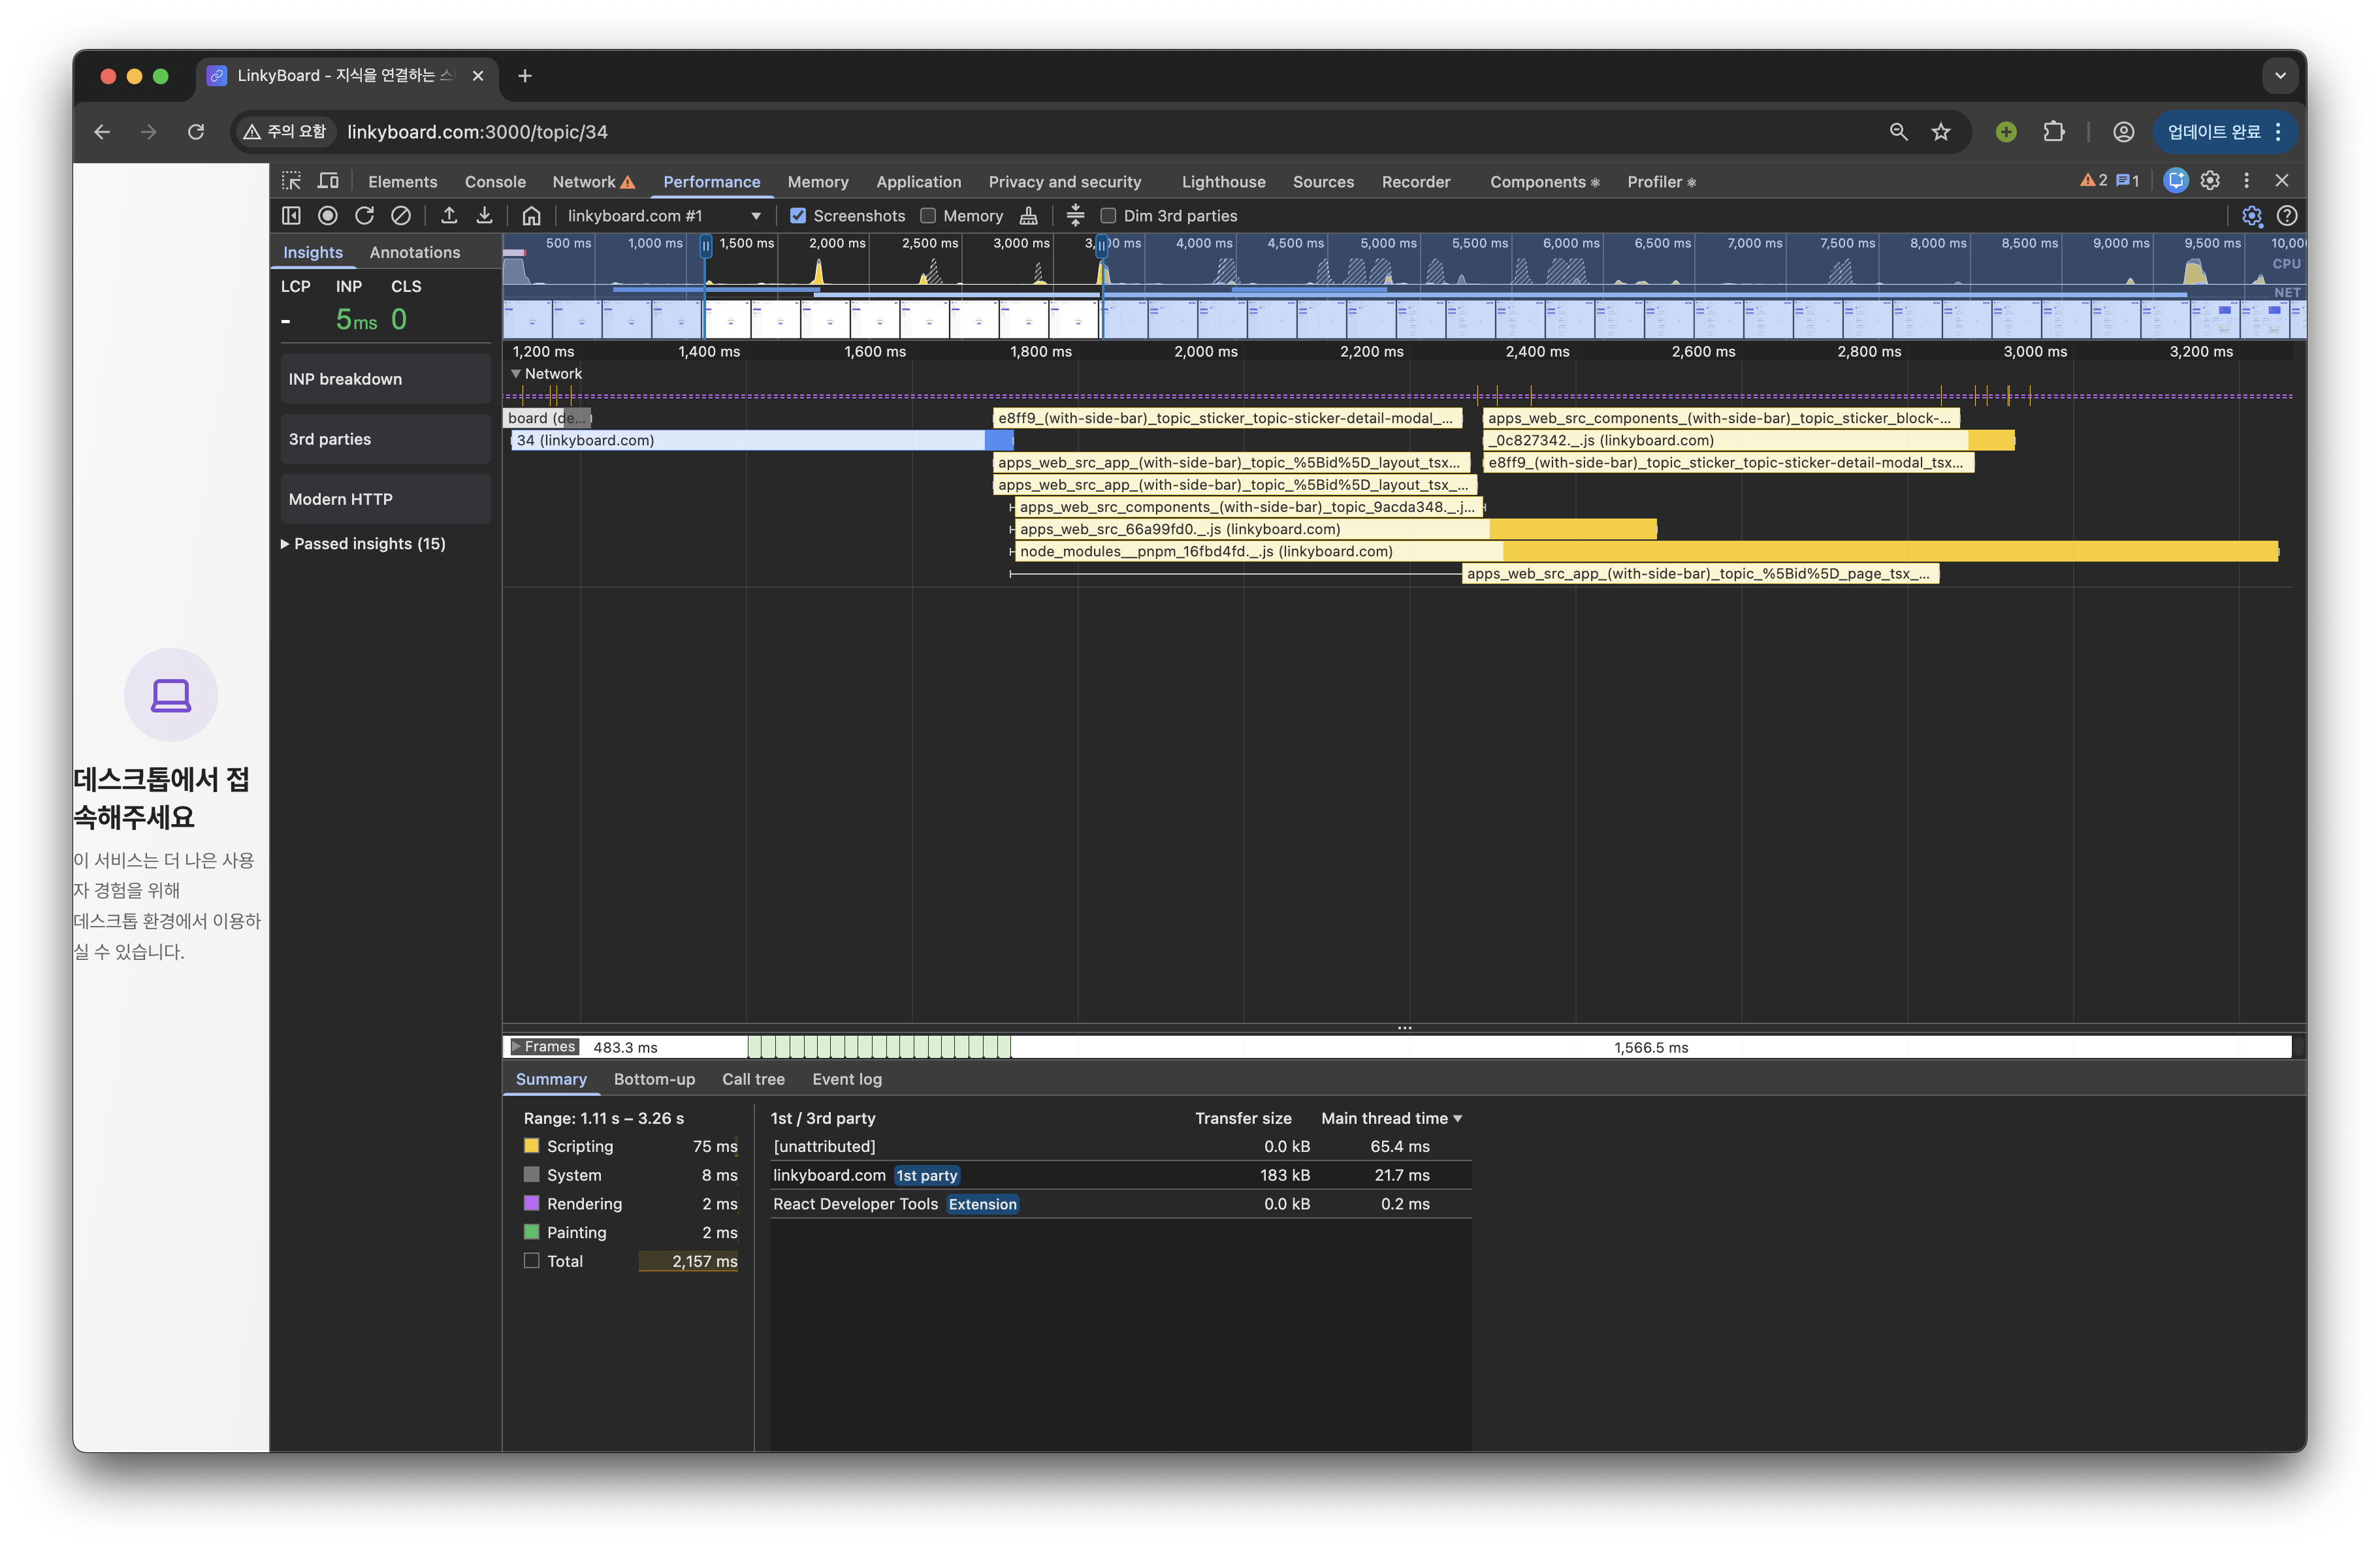The image size is (2380, 1549).
Task: Click the download trace profile icon
Action: coord(484,215)
